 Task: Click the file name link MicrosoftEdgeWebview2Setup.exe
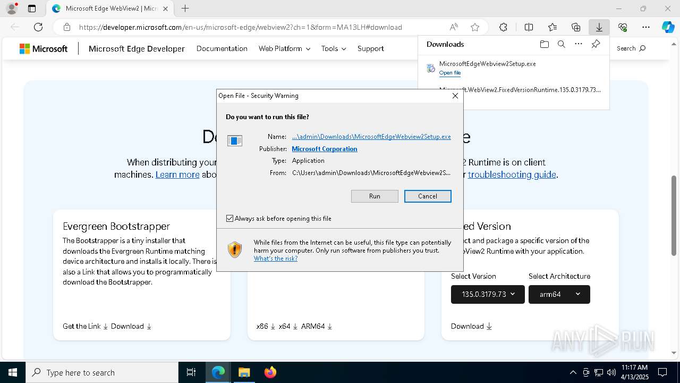(x=371, y=137)
